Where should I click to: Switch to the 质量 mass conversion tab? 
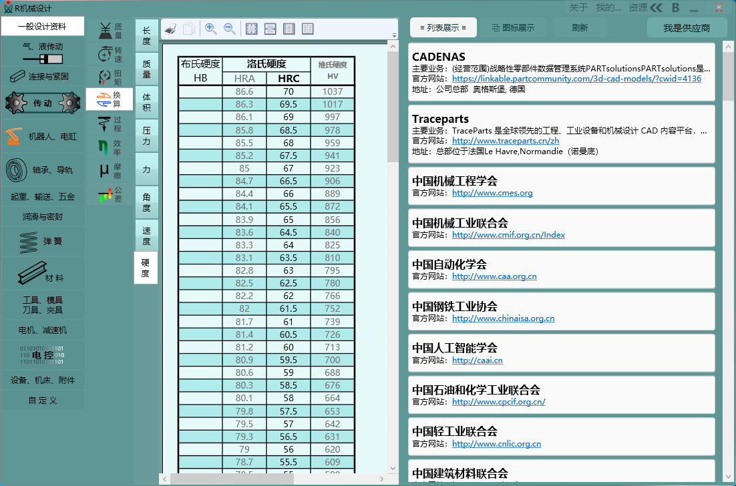[146, 69]
